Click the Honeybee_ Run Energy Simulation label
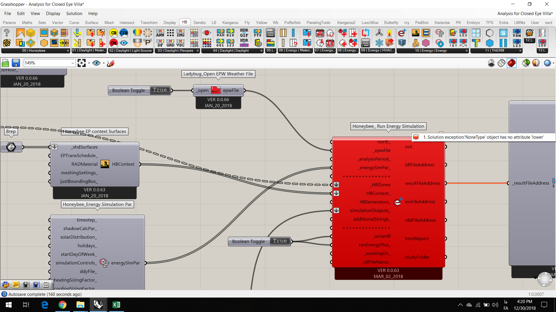 tap(388, 126)
